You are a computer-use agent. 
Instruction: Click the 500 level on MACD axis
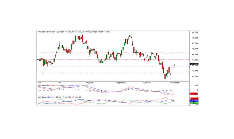tap(196, 86)
